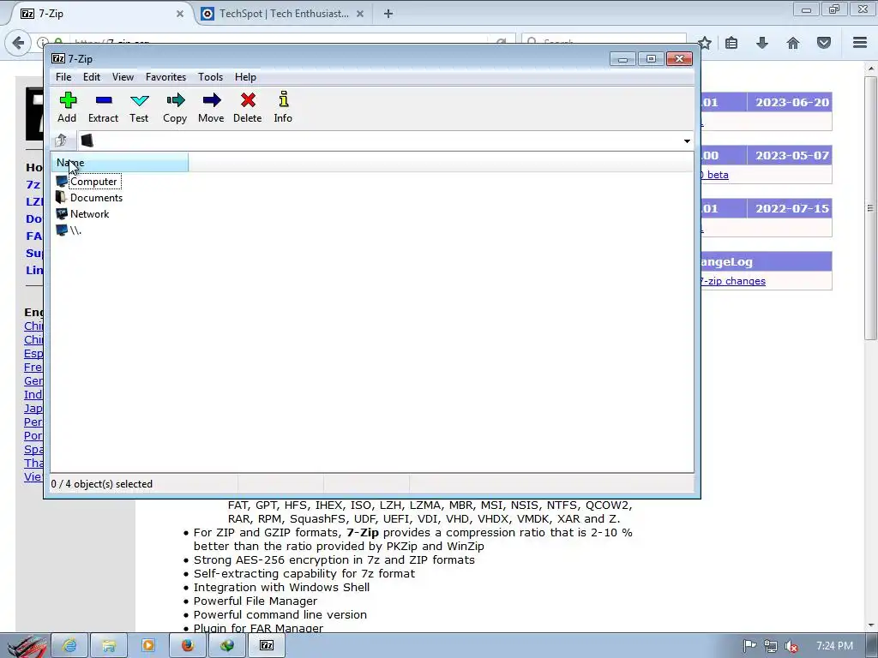Open the Favorites menu
Viewport: 878px width, 658px height.
click(x=165, y=76)
